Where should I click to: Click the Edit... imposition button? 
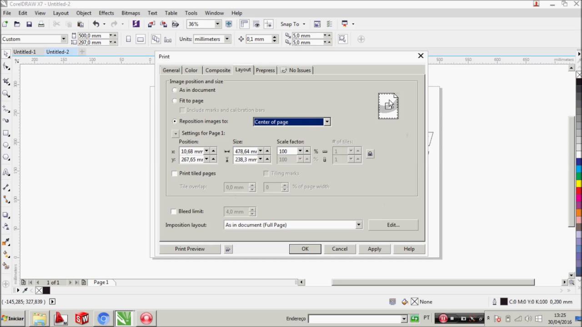393,225
